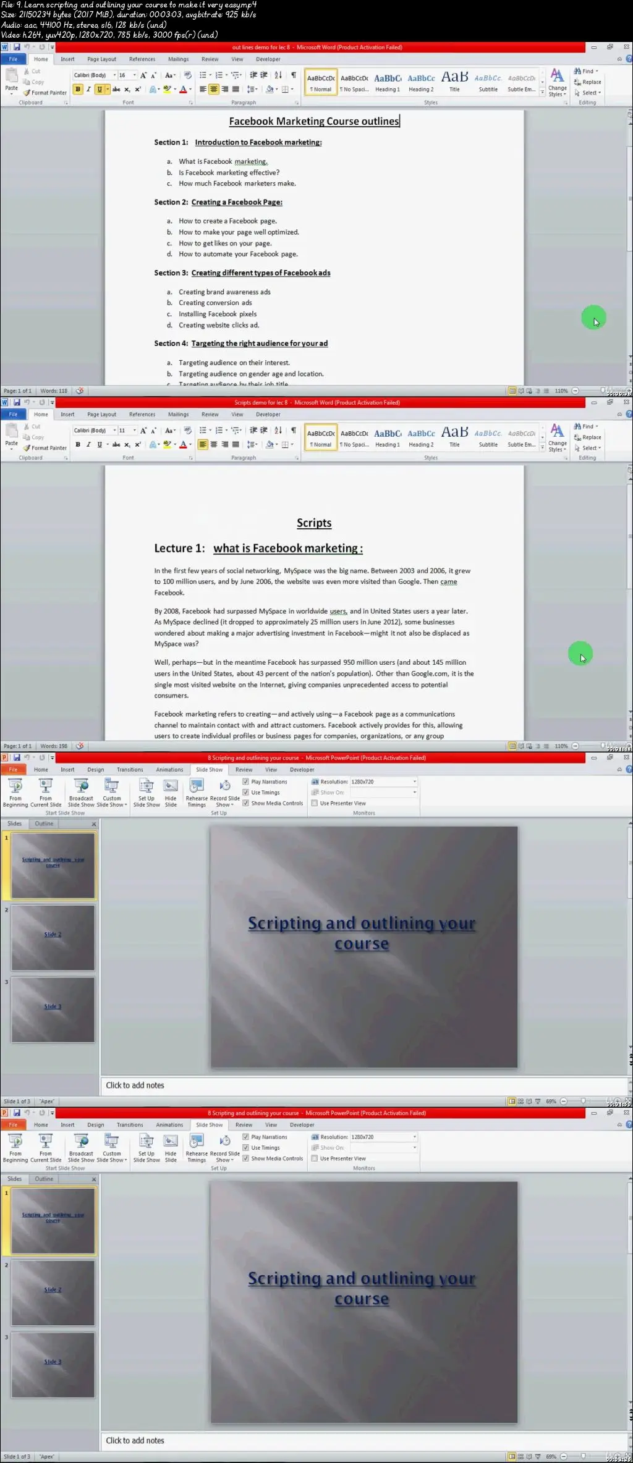Click Change Styles in the out lines demo window
633x1463 pixels.
pyautogui.click(x=557, y=82)
